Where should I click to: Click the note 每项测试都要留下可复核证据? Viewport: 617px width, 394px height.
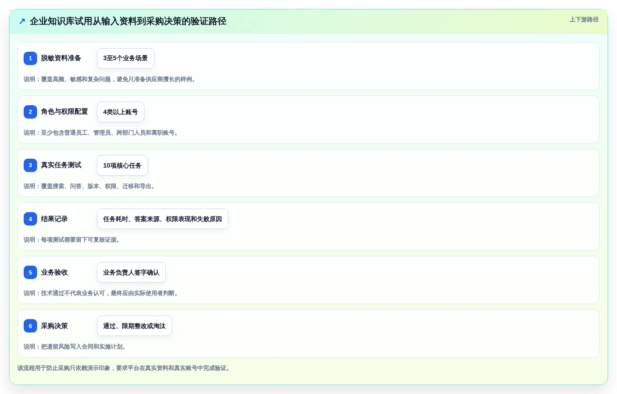point(73,240)
